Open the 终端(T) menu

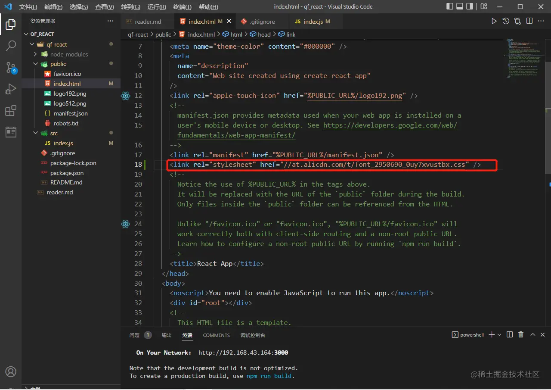point(182,7)
